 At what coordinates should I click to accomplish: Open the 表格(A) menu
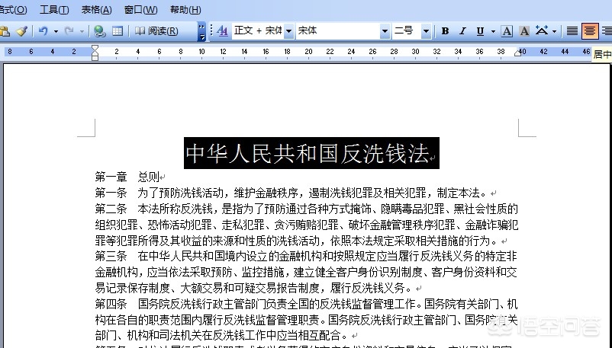(x=96, y=10)
